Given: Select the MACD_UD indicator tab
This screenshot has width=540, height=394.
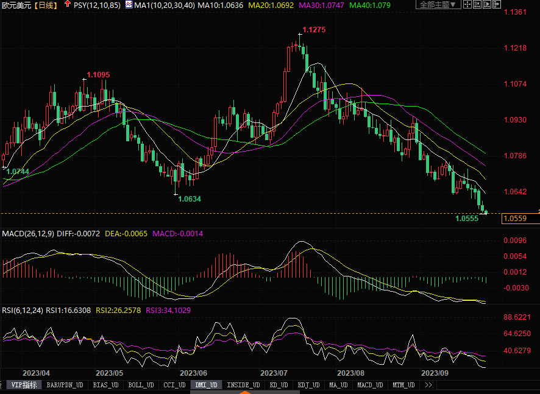Looking at the screenshot, I should [x=369, y=385].
